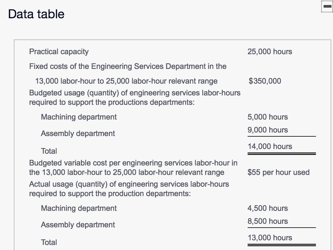
Task: Click the 5,000 hours budgeted value
Action: (268, 117)
